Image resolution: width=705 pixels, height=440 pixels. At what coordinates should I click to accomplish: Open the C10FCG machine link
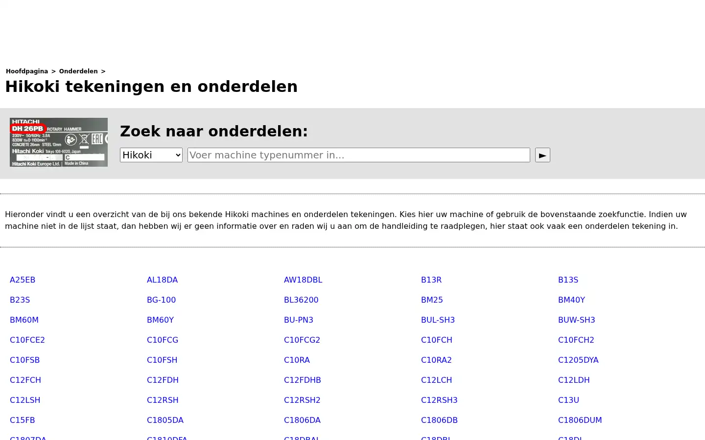tap(163, 340)
